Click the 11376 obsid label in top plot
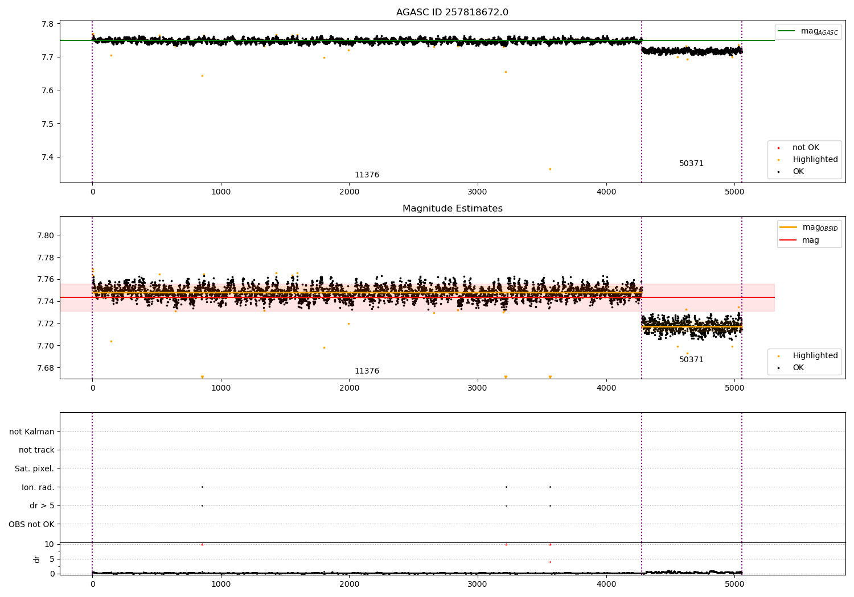The height and width of the screenshot is (597, 854). tap(367, 175)
